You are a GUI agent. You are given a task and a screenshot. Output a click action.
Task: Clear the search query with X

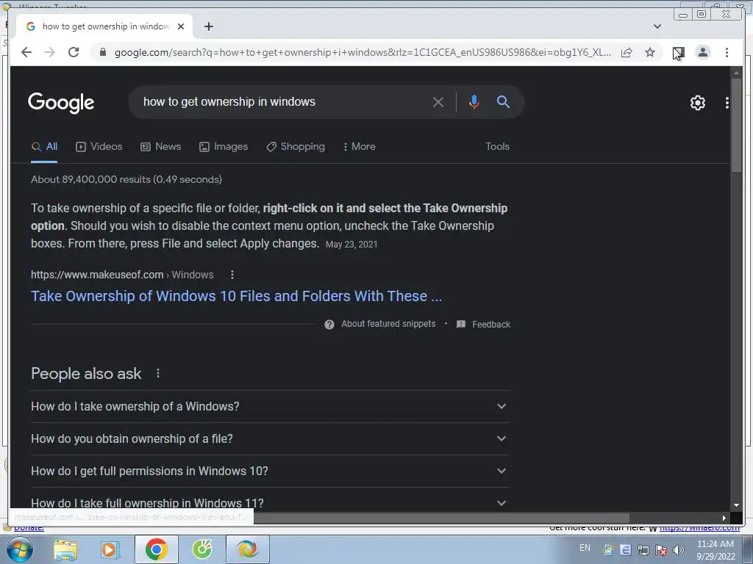[x=438, y=101]
